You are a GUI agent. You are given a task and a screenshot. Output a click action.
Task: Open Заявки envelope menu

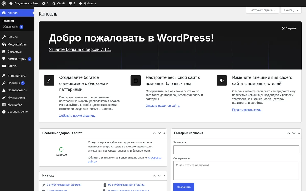17,66
